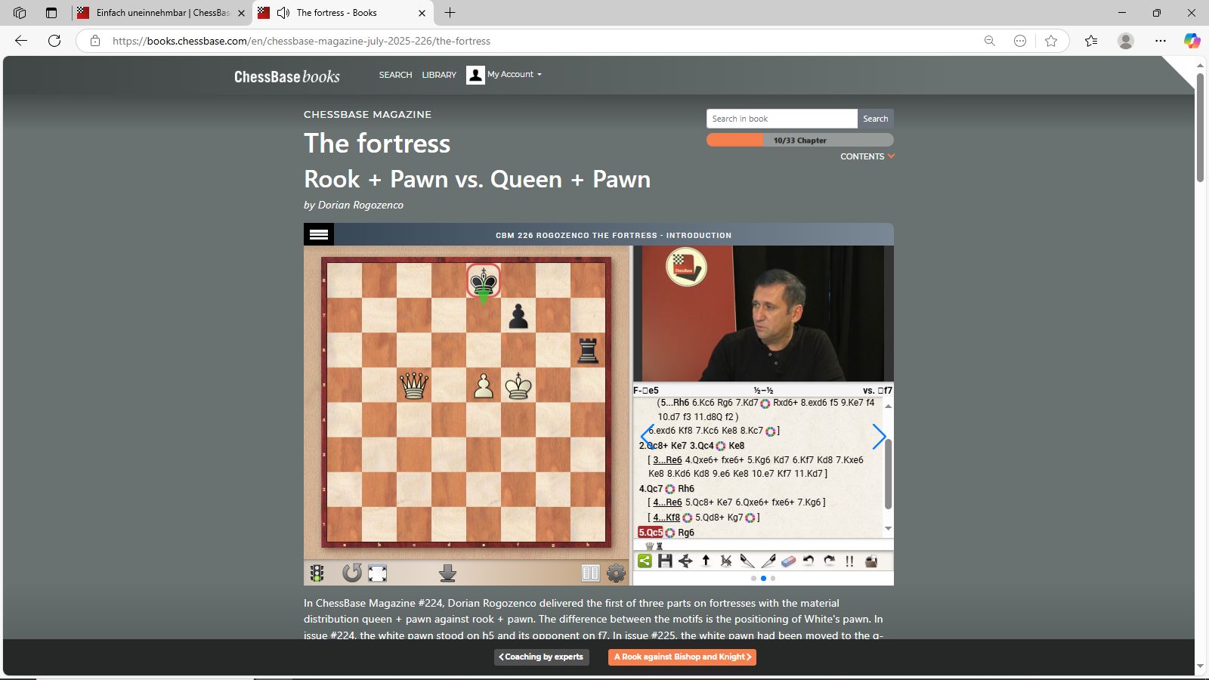The height and width of the screenshot is (680, 1209).
Task: Undo the last move with the undo arrow
Action: [x=809, y=561]
